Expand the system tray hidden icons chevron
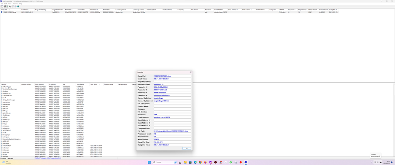 coord(372,162)
